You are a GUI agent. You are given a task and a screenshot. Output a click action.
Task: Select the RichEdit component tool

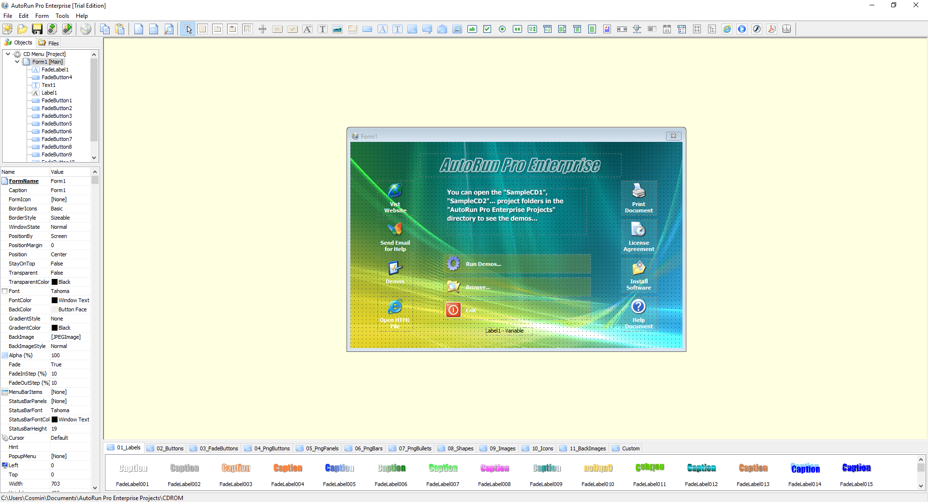point(607,29)
